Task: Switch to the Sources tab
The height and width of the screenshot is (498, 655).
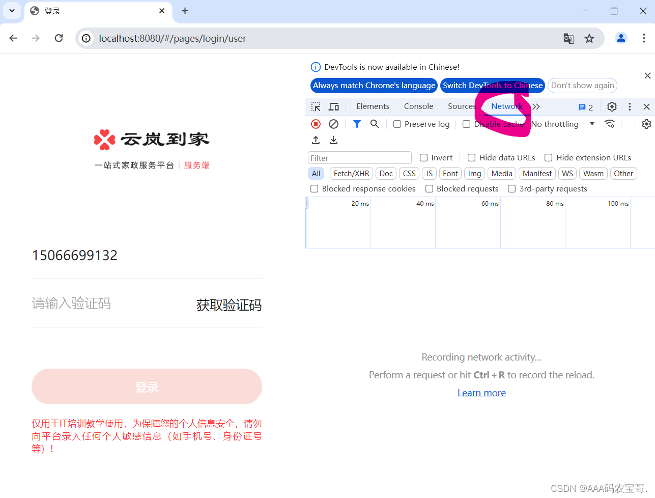Action: click(x=462, y=106)
